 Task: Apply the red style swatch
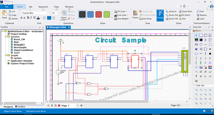pyautogui.click(x=98, y=14)
